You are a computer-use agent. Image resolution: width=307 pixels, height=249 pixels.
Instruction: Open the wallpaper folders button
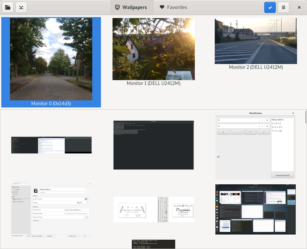(8, 7)
